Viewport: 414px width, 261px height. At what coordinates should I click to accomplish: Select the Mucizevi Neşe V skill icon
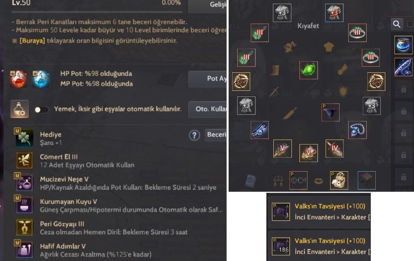click(x=24, y=182)
